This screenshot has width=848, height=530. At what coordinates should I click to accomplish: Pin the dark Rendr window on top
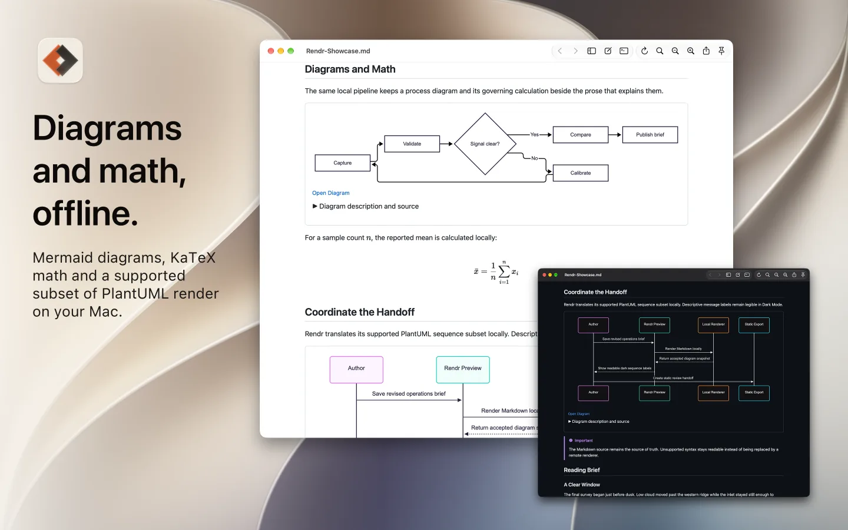(x=803, y=274)
